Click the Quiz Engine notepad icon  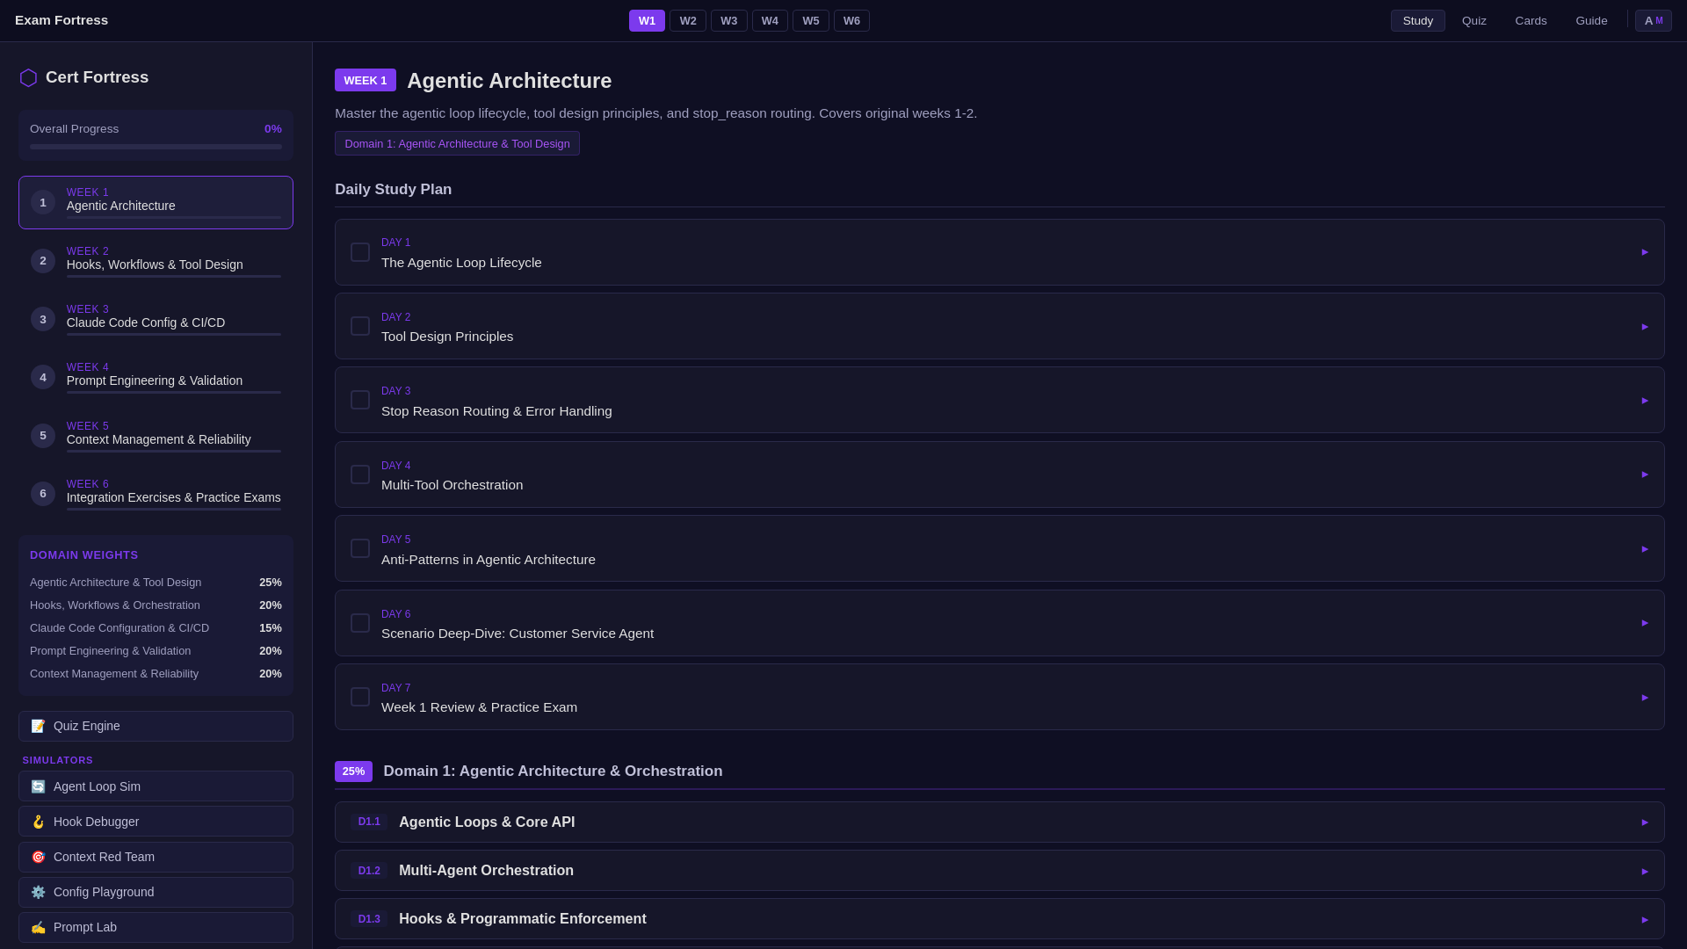pyautogui.click(x=38, y=727)
